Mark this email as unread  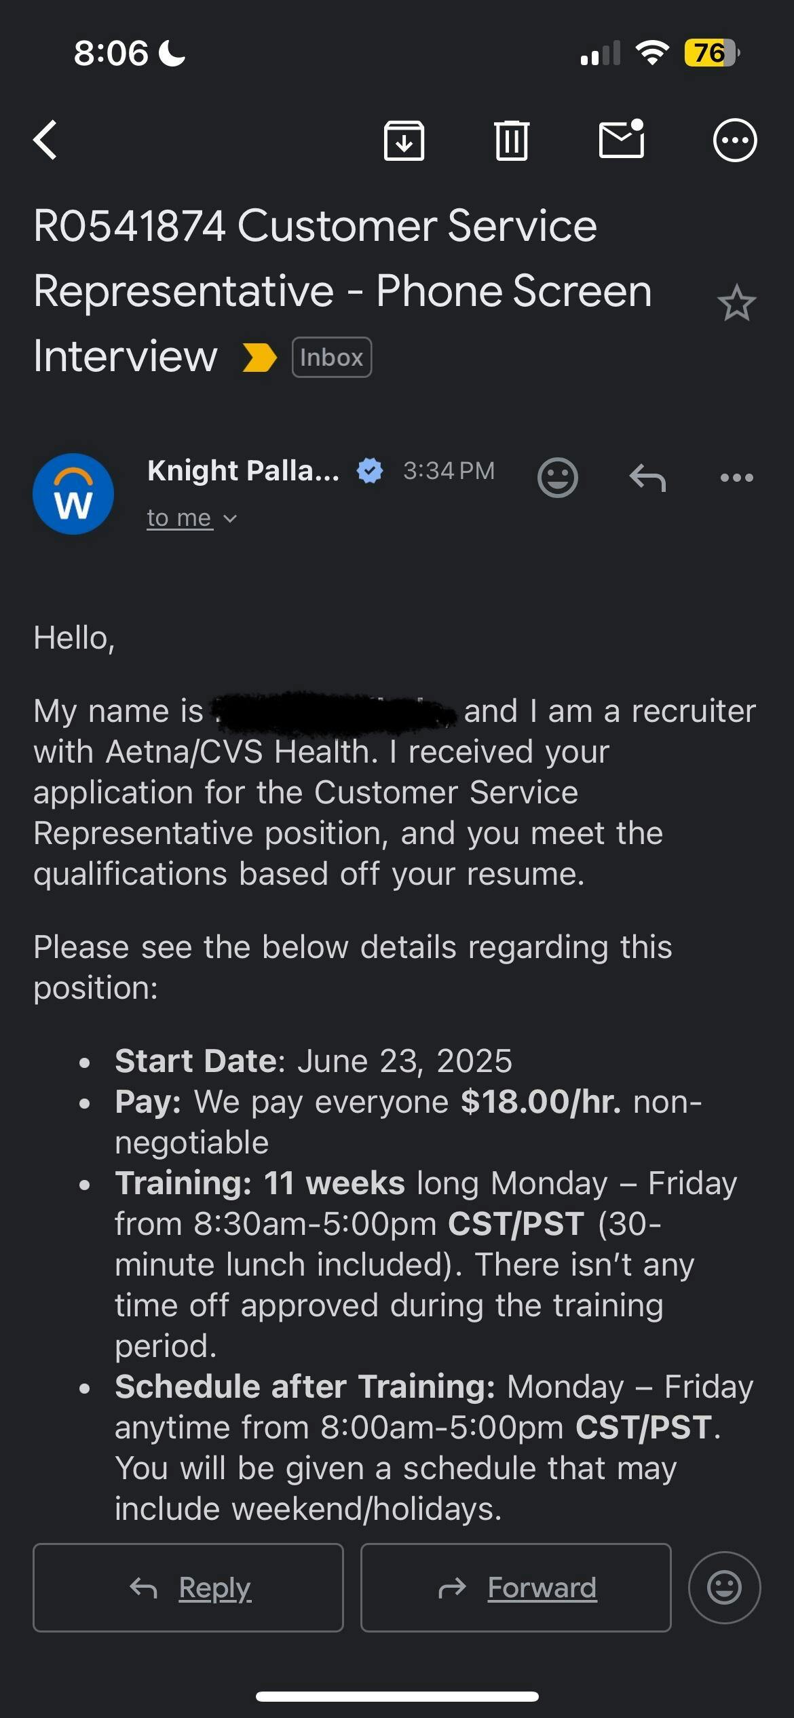(622, 139)
